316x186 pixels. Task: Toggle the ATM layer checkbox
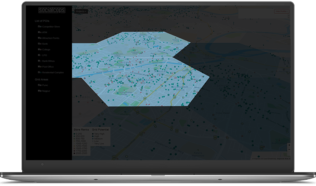[39, 32]
